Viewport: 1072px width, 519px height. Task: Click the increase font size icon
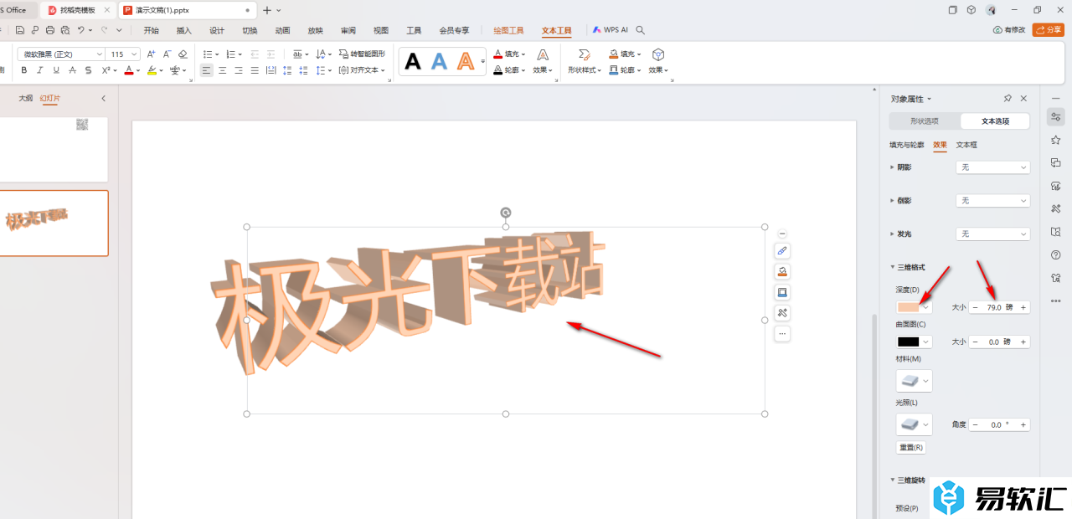click(152, 54)
